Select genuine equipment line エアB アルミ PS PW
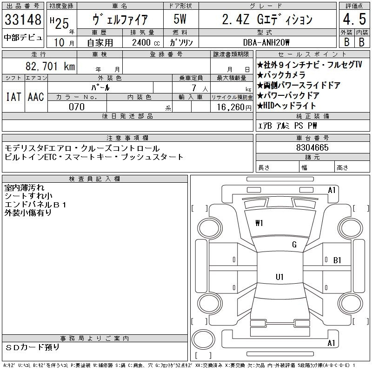 [287, 126]
